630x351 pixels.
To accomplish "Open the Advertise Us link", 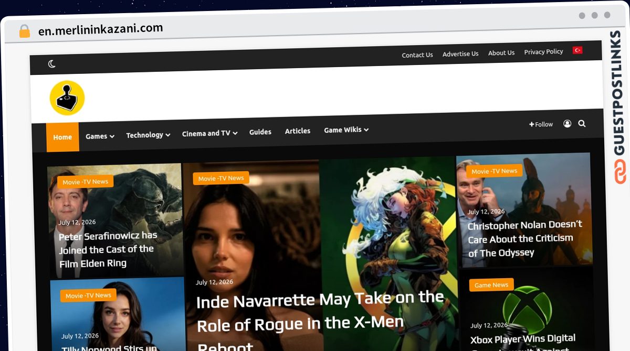I will [460, 53].
